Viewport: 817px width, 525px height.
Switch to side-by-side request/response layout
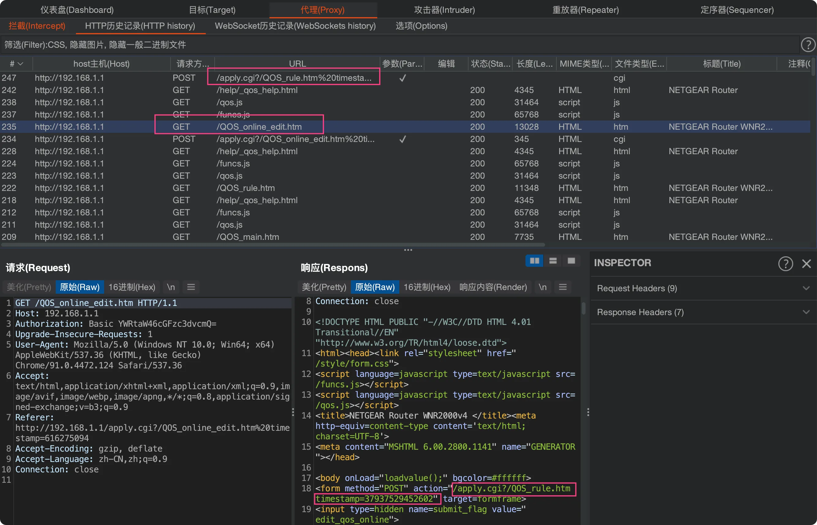(534, 261)
